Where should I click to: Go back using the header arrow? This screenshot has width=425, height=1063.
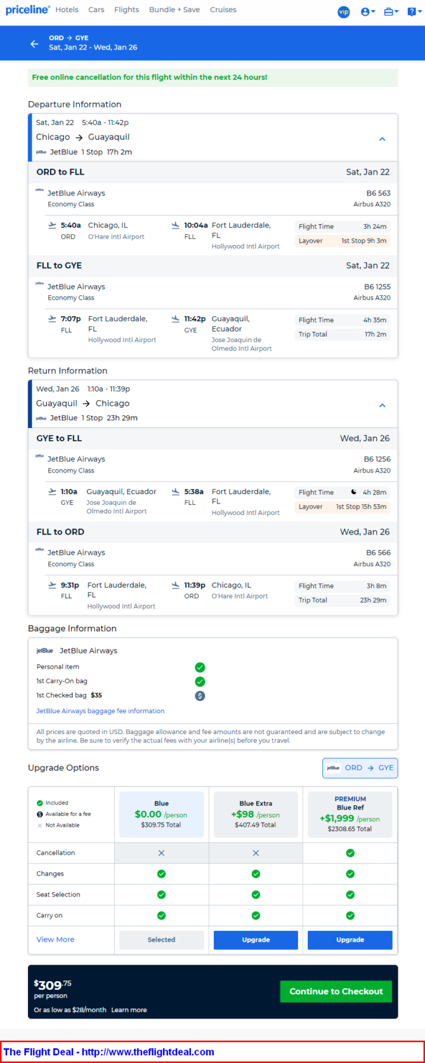pyautogui.click(x=34, y=44)
